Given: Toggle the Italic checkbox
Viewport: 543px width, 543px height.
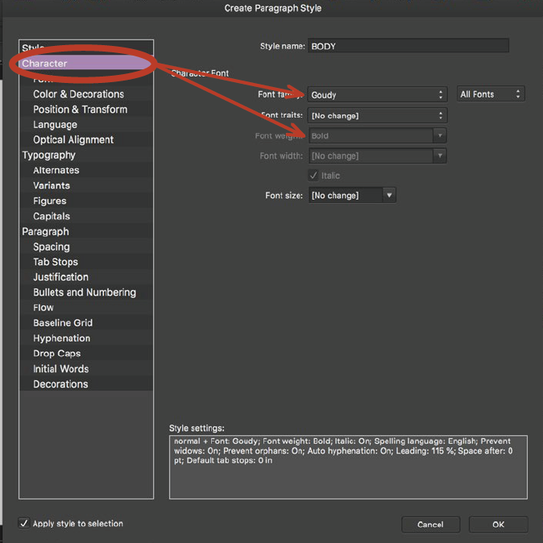Looking at the screenshot, I should 313,176.
